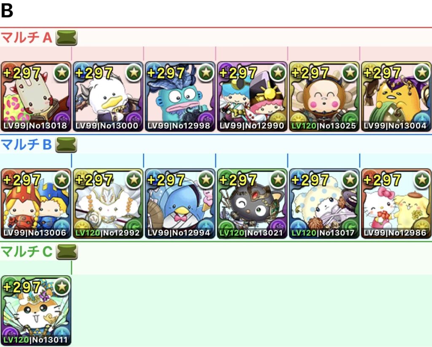Open blue fish monster No12998
The height and width of the screenshot is (347, 432).
180,97
